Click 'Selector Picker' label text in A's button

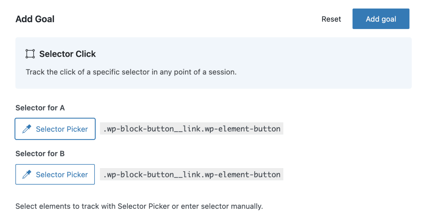pyautogui.click(x=62, y=129)
